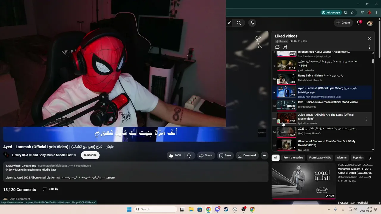Open the Luxury KSA channel name link
The image size is (381, 214).
click(20, 155)
